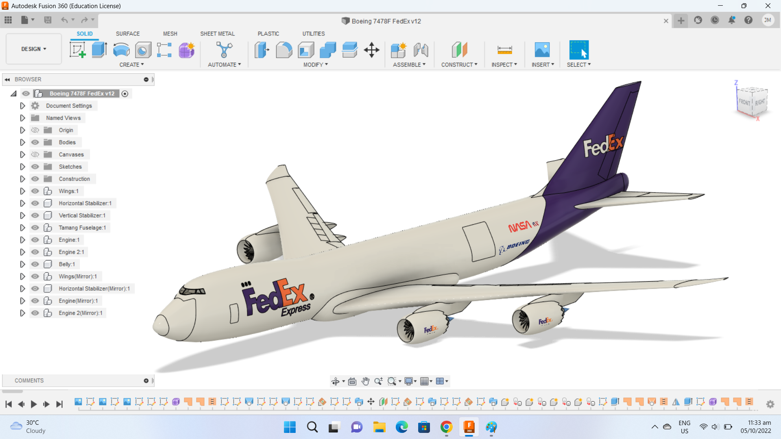The image size is (781, 439).
Task: Toggle visibility of Engine 2:1
Action: pos(35,252)
